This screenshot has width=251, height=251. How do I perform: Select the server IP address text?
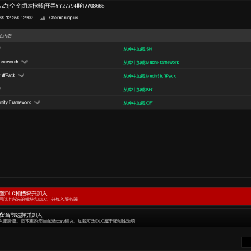click(x=16, y=18)
